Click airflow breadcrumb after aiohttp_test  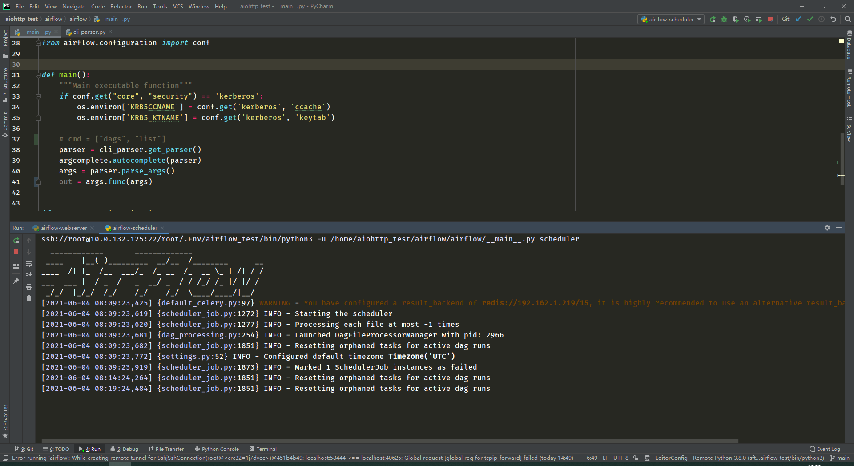53,19
